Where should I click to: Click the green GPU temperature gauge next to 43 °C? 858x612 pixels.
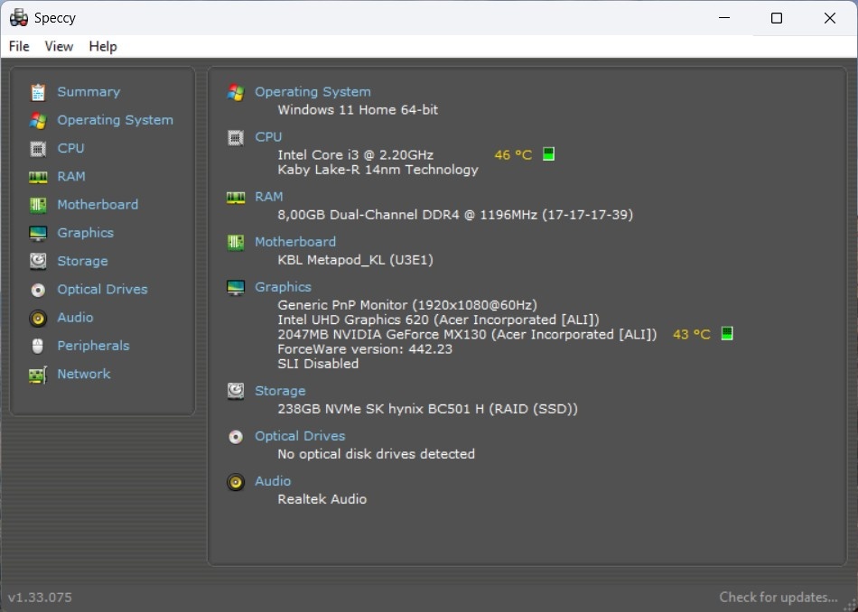coord(727,334)
